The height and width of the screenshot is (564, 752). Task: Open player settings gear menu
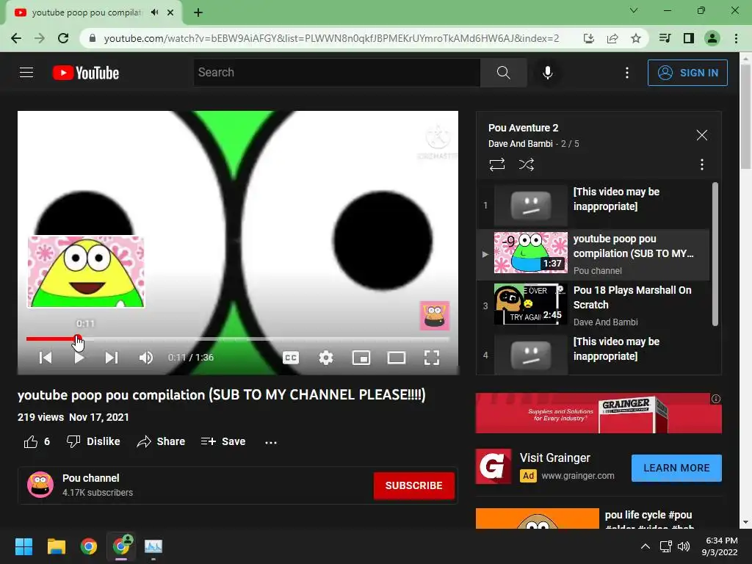click(326, 358)
